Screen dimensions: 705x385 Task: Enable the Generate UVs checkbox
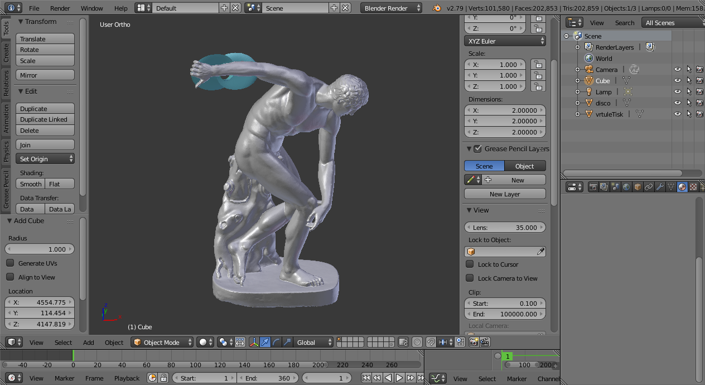point(10,263)
